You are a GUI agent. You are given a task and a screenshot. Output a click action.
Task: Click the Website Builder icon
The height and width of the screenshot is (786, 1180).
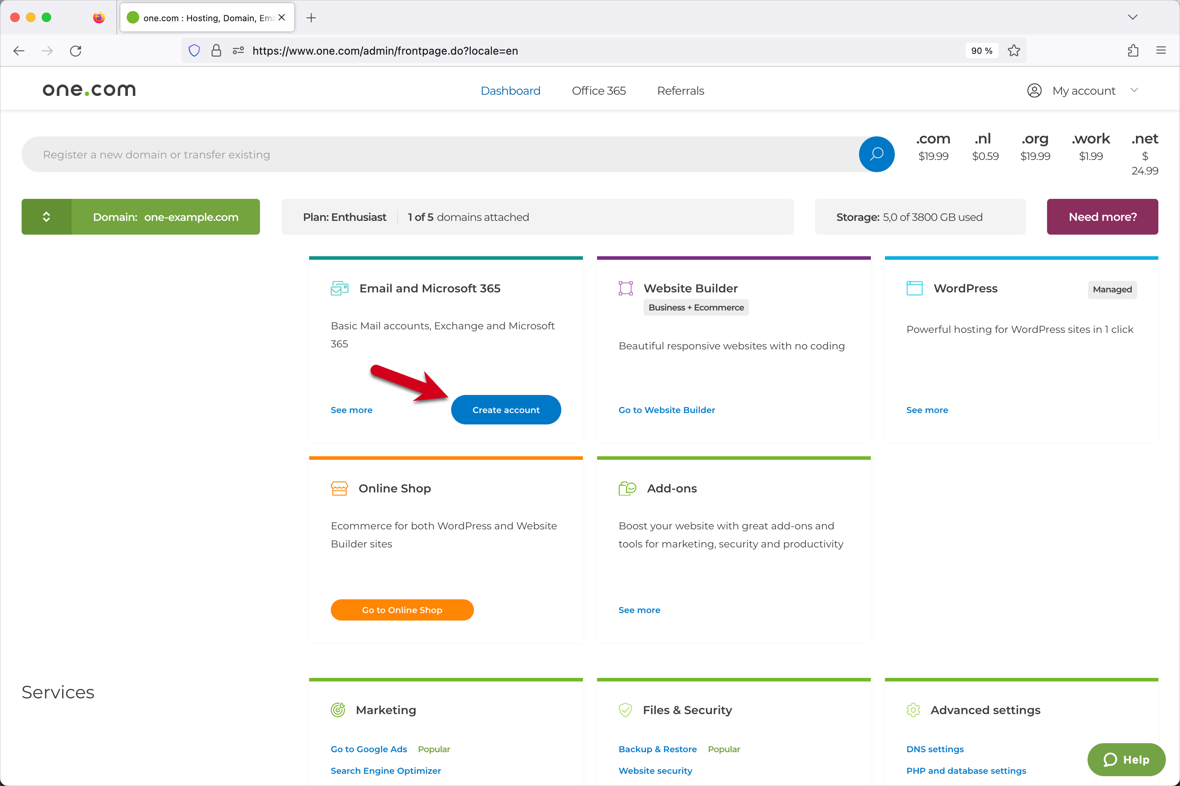point(626,288)
